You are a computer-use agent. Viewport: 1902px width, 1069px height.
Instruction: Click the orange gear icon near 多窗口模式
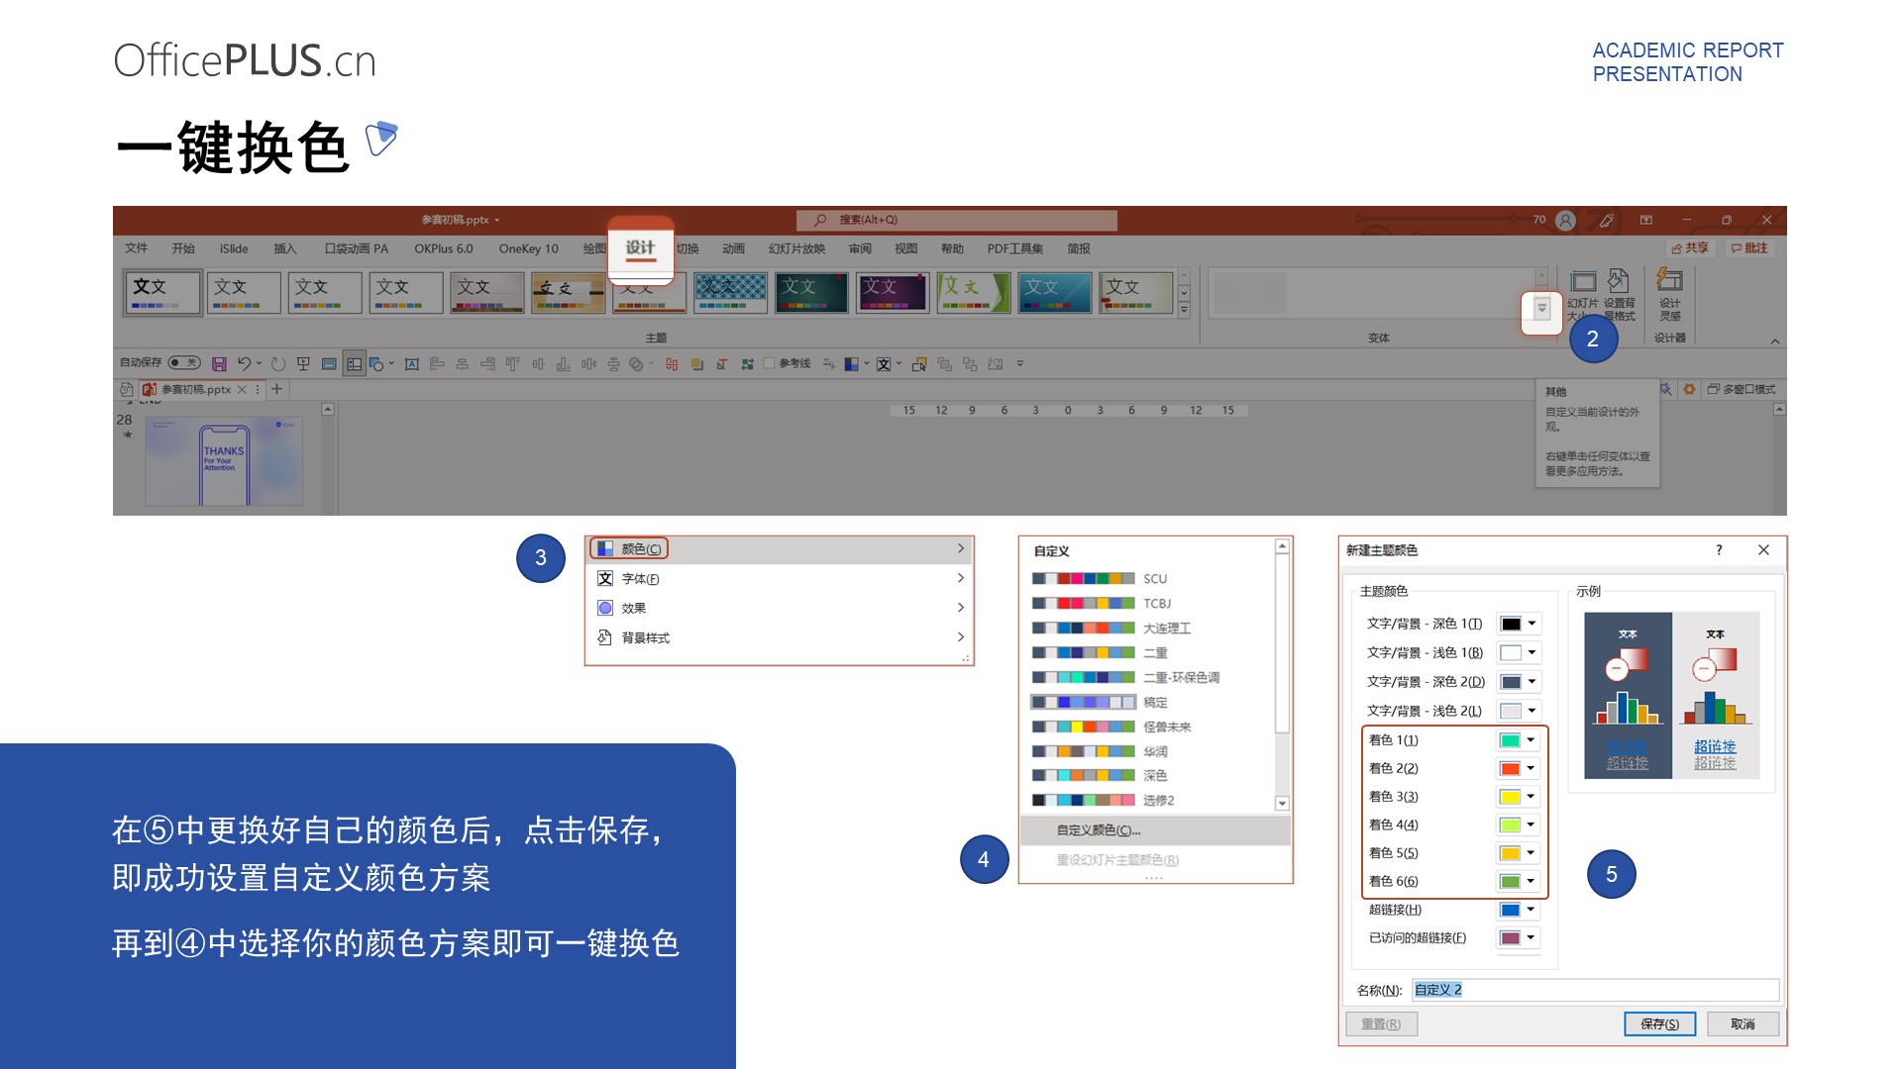[x=1689, y=389]
